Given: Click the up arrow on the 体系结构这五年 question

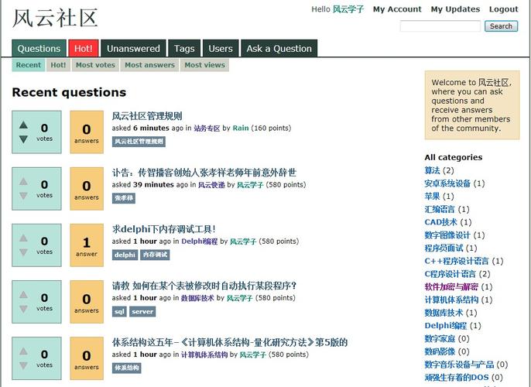Looking at the screenshot, I should (23, 351).
